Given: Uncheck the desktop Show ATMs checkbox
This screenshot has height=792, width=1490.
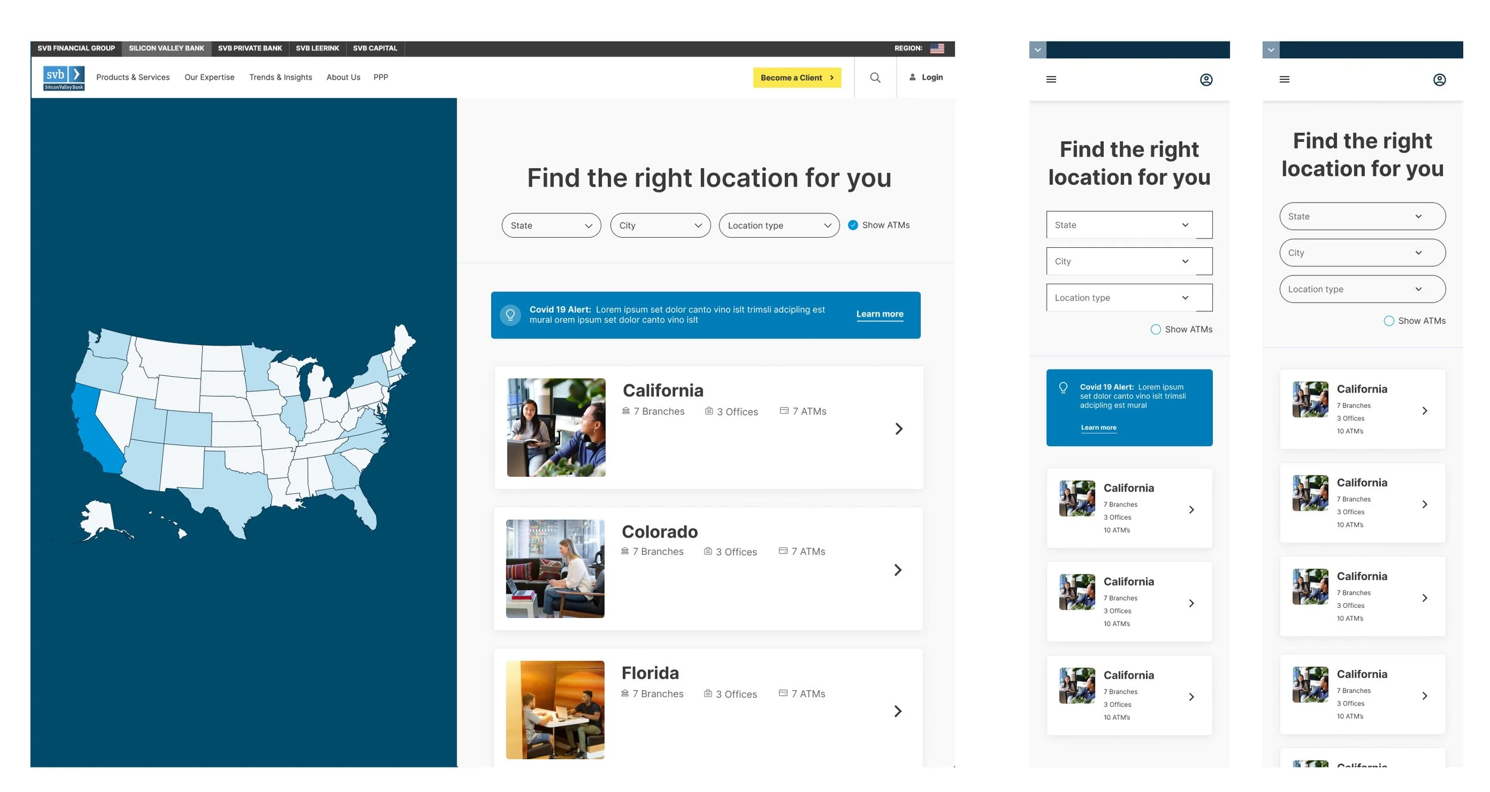Looking at the screenshot, I should pos(853,225).
